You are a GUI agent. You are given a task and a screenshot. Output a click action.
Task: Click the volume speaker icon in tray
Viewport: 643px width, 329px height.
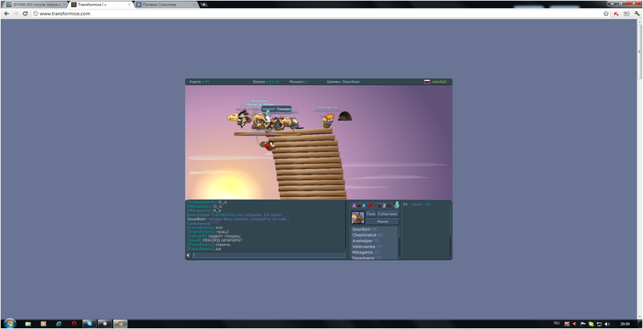607,324
